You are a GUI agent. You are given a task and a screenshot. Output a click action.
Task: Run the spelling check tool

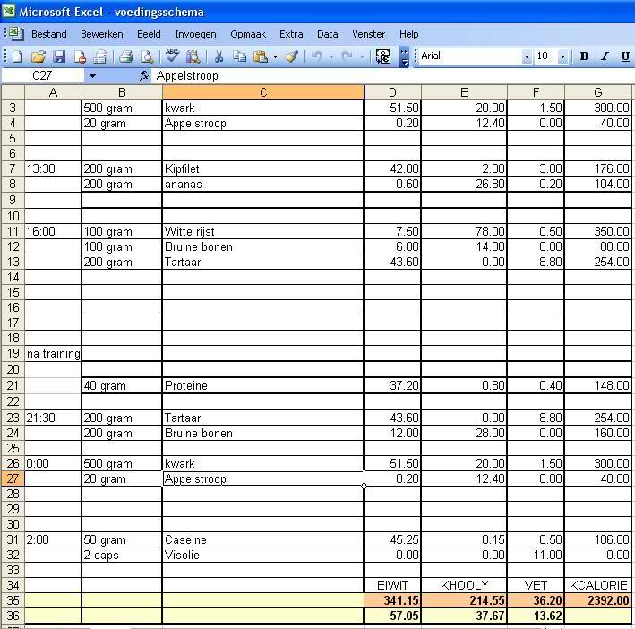(x=172, y=56)
